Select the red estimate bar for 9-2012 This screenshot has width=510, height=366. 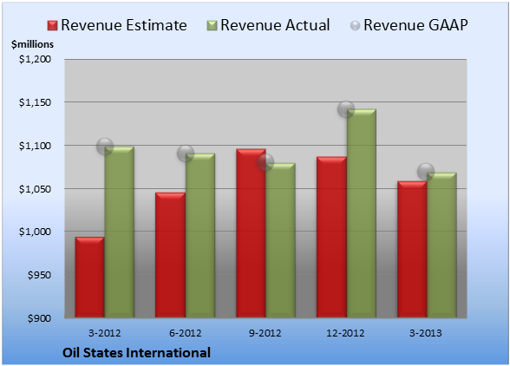tap(251, 233)
